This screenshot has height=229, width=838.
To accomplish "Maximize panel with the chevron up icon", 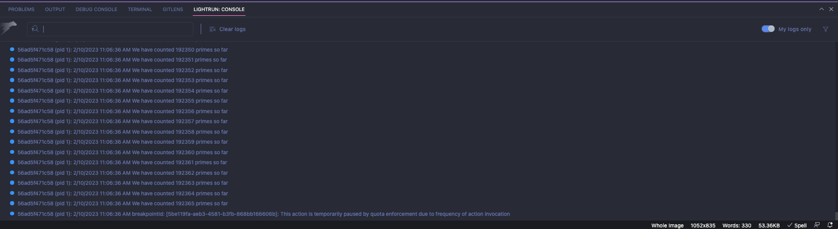I will (x=821, y=9).
